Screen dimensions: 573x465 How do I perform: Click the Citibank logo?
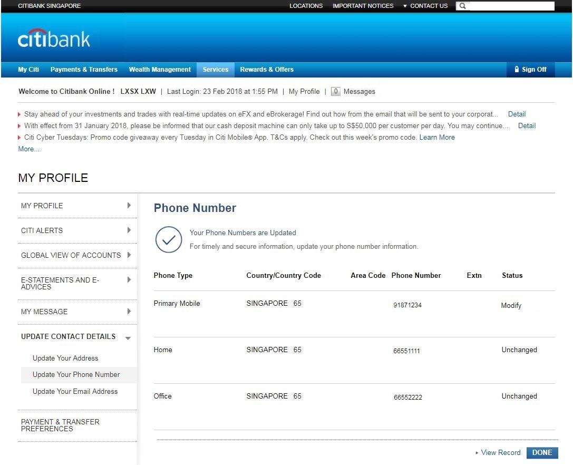click(53, 37)
